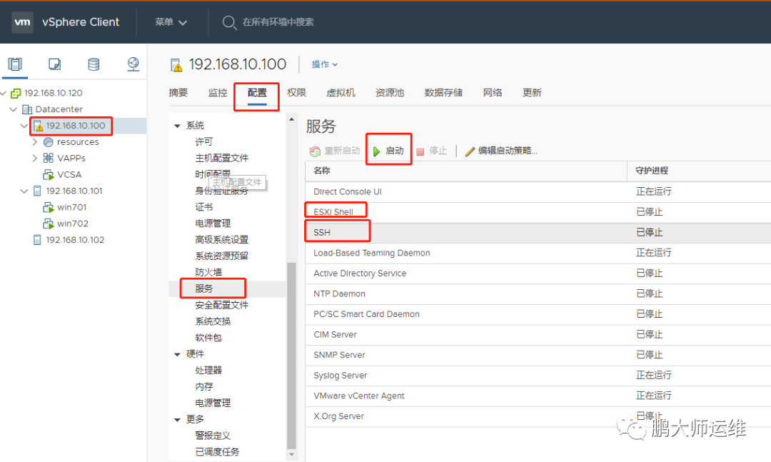Switch to the 网络 tab
Screen dimensions: 771x462
(x=492, y=93)
